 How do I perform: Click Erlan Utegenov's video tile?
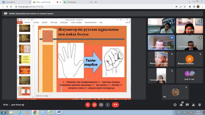coord(189,43)
